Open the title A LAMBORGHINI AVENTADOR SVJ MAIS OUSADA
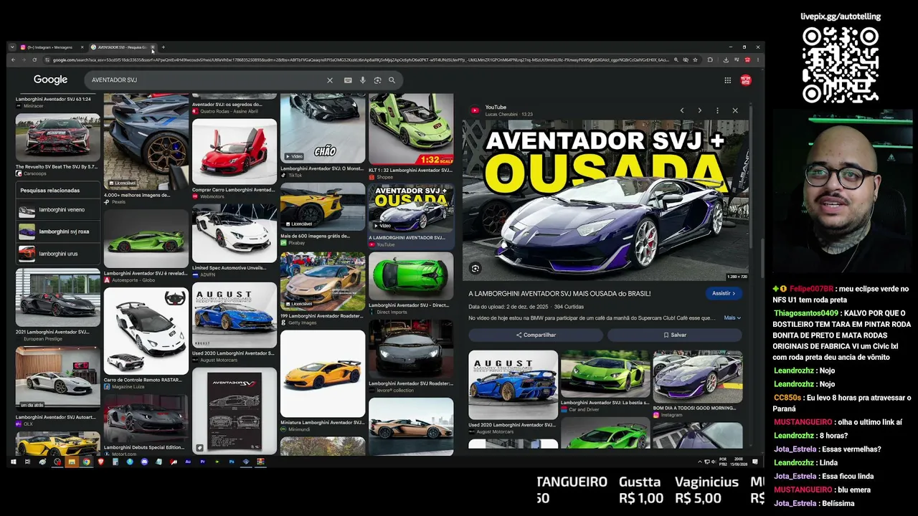This screenshot has width=918, height=516. pos(559,294)
